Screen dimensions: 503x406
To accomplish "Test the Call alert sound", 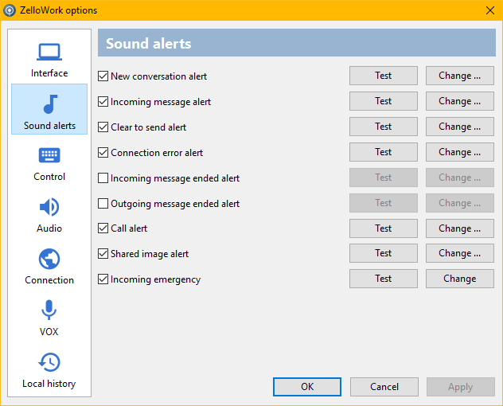I will (384, 228).
